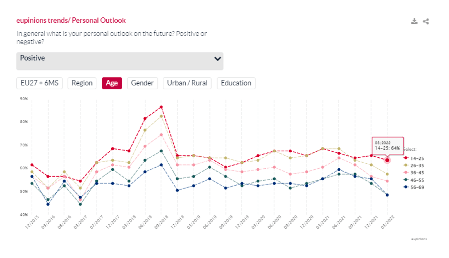Show results by Education

pos(236,83)
